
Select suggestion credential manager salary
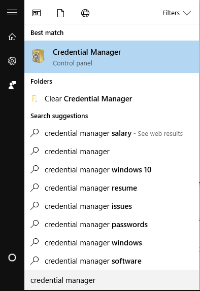(x=112, y=133)
